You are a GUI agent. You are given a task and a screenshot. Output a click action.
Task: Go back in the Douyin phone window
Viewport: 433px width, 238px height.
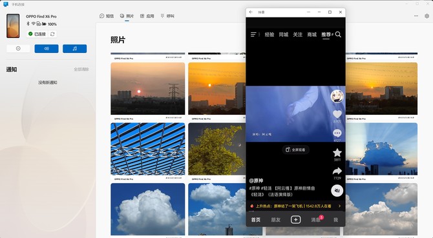tap(251, 12)
